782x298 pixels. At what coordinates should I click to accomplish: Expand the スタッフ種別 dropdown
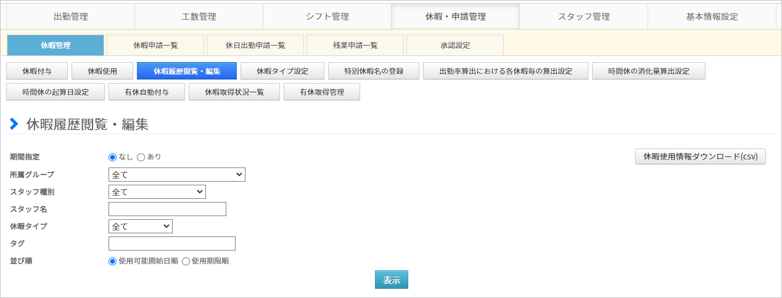coord(157,192)
